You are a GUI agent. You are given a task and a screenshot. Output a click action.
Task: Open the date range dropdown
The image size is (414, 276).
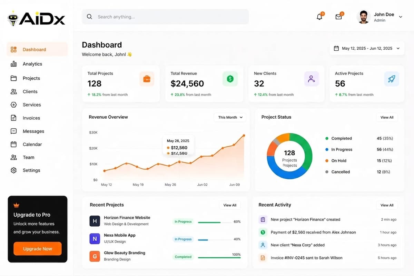tap(367, 48)
